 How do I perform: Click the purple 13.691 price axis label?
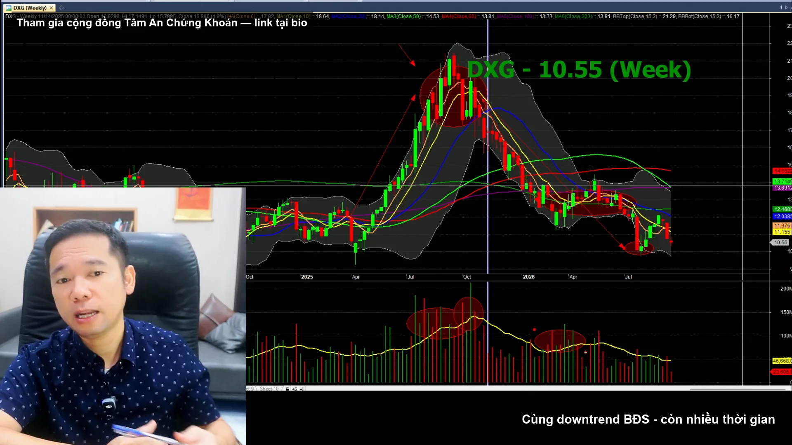(782, 188)
